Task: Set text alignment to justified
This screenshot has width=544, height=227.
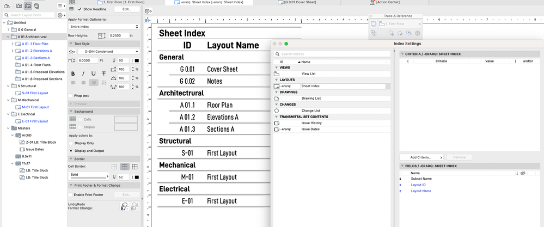Action: [103, 83]
